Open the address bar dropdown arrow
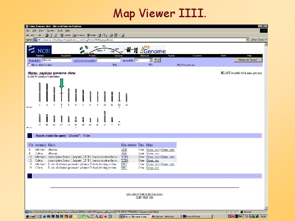The height and width of the screenshot is (221, 295). point(247,40)
